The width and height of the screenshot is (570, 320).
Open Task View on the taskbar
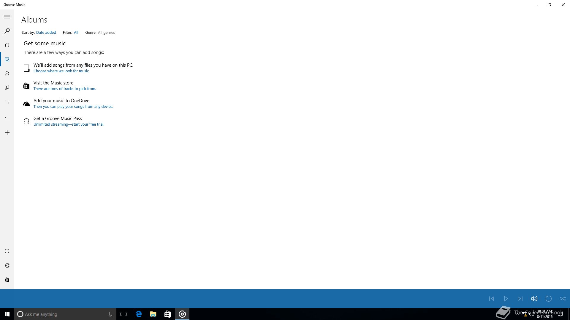(123, 314)
